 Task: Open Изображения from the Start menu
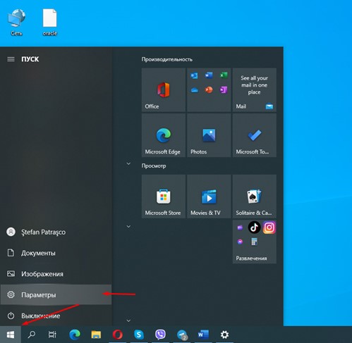click(56, 274)
